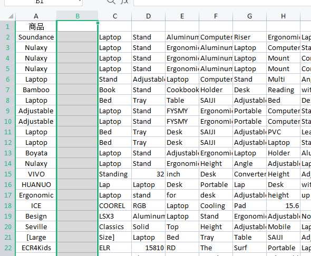Select the Cooling cell
The width and height of the screenshot is (311, 256).
pyautogui.click(x=216, y=205)
